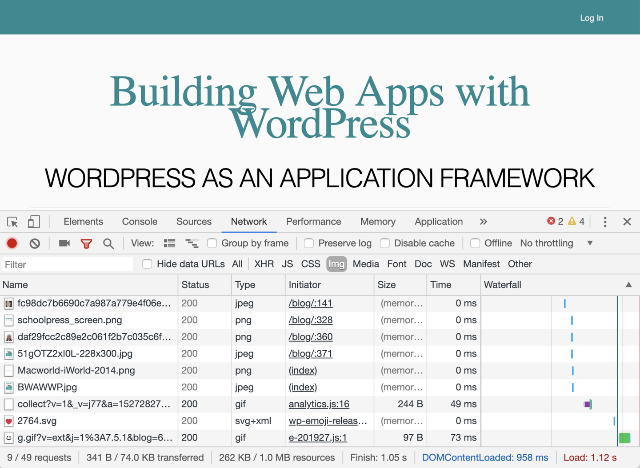Filter requests by JS
This screenshot has width=640, height=468.
tap(287, 264)
